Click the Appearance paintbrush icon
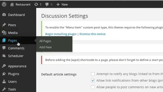163x92 pixels. pyautogui.click(x=4, y=66)
